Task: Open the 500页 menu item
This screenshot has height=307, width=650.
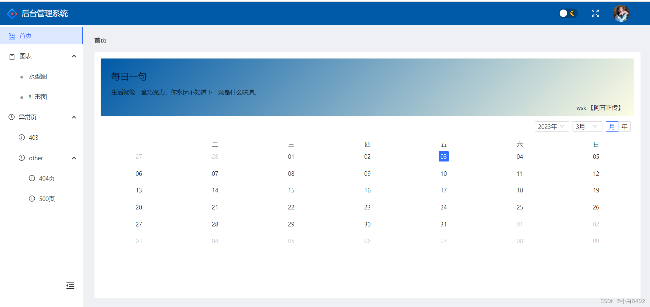Action: (47, 199)
